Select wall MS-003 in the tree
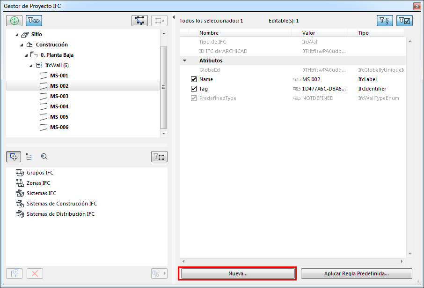Viewport: 424px width, 288px height. pyautogui.click(x=59, y=96)
